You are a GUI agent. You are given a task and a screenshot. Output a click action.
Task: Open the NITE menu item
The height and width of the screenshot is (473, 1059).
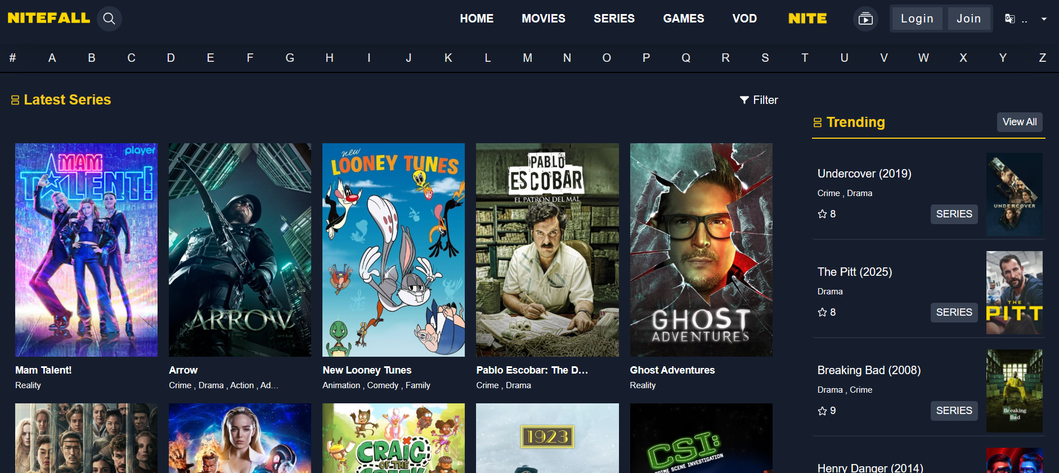(807, 19)
